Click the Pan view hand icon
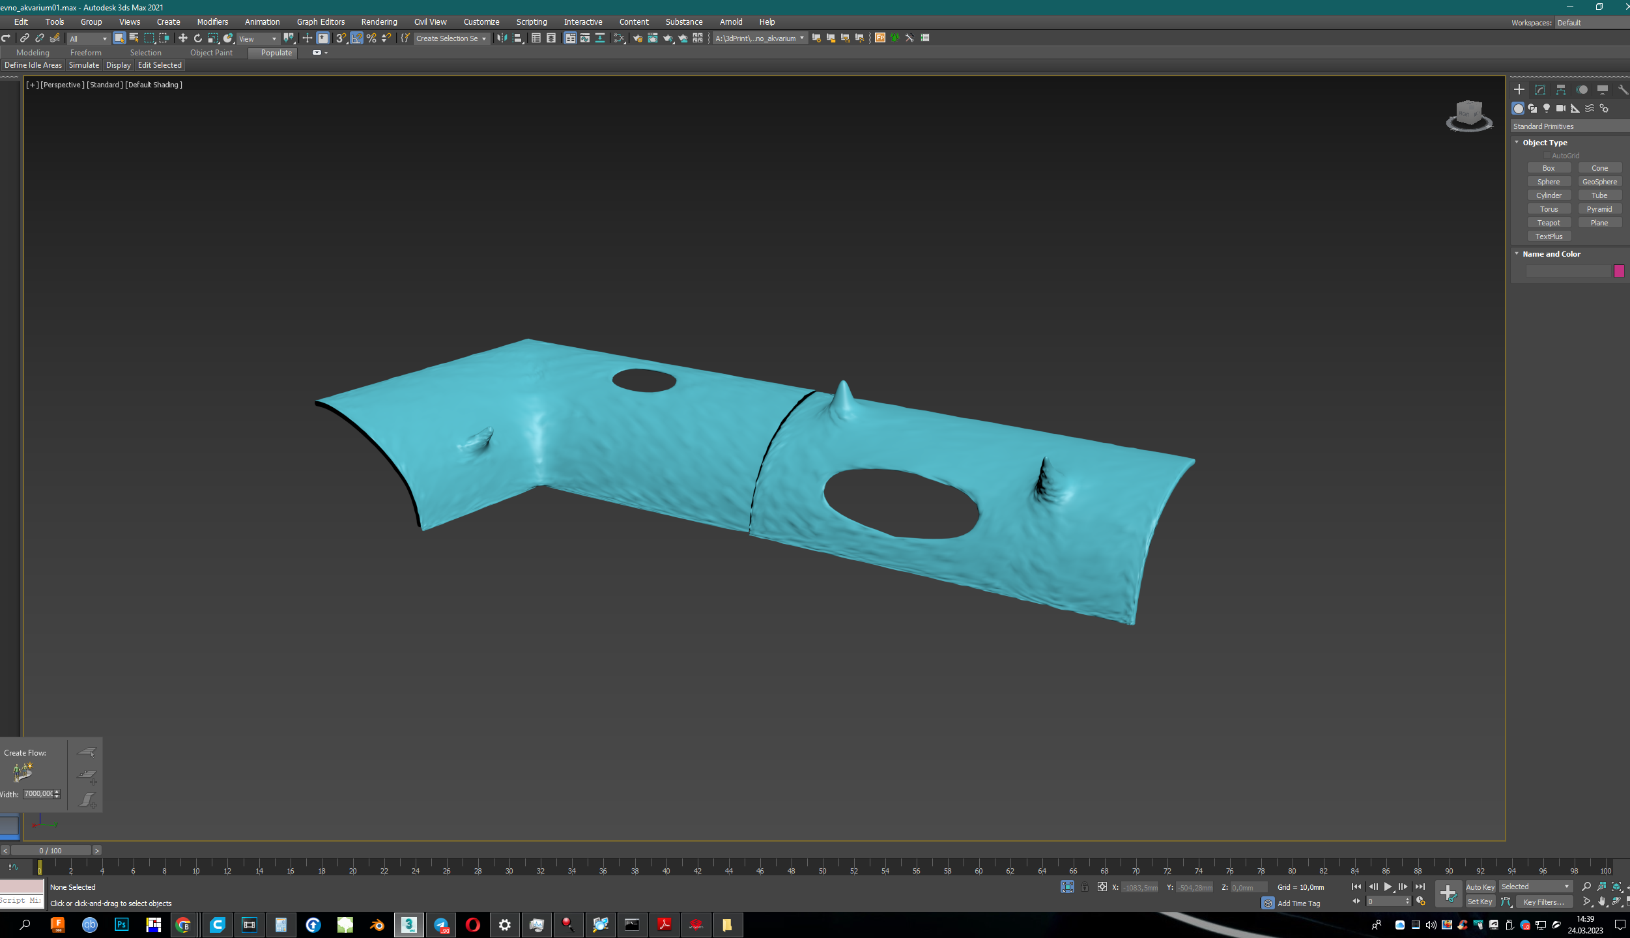Screen dimensions: 1630x938 pyautogui.click(x=1602, y=902)
